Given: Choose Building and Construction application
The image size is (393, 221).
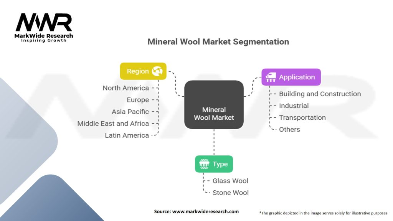Looking at the screenshot, I should coord(320,94).
